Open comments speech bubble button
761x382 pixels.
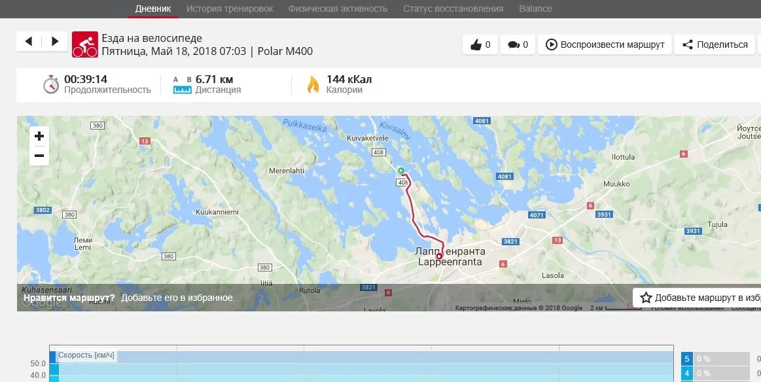(518, 44)
